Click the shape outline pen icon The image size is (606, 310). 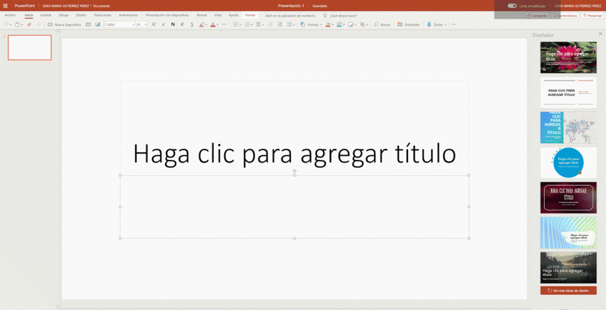click(x=339, y=25)
